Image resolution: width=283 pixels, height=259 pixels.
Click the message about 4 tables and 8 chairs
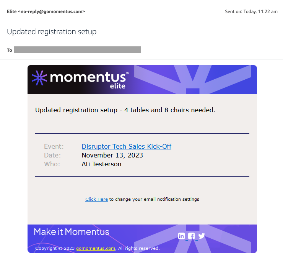pyautogui.click(x=125, y=110)
